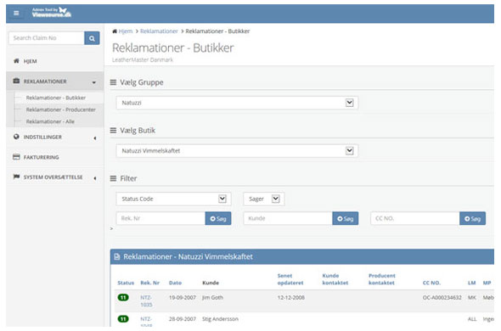This screenshot has width=501, height=331.
Task: Go to Reklamationer breadcrumb link
Action: point(159,31)
